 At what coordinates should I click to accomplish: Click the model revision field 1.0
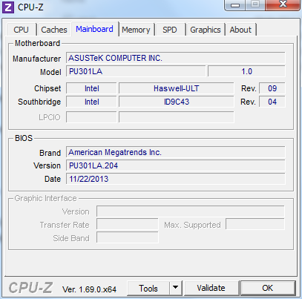click(x=246, y=71)
